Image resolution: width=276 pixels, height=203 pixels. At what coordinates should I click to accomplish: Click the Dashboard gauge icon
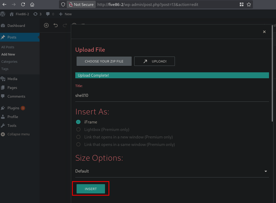pos(3,26)
